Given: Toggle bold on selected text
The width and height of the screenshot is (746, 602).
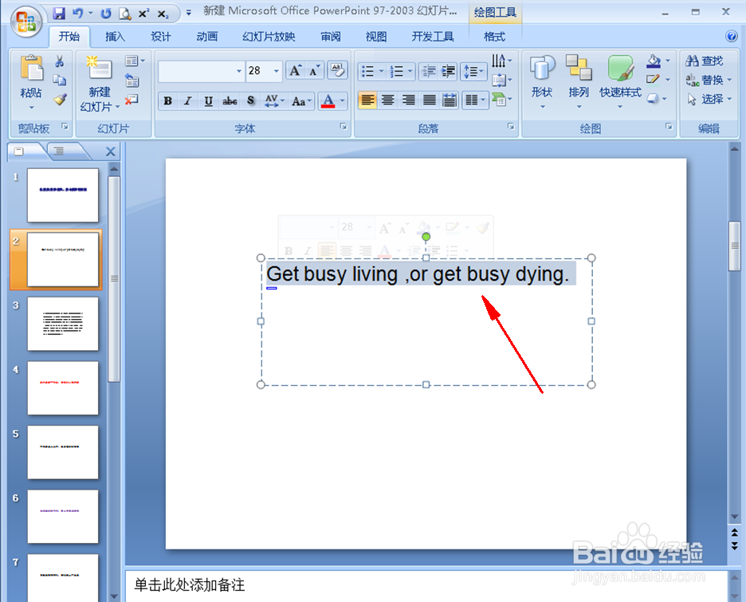Looking at the screenshot, I should click(x=168, y=101).
